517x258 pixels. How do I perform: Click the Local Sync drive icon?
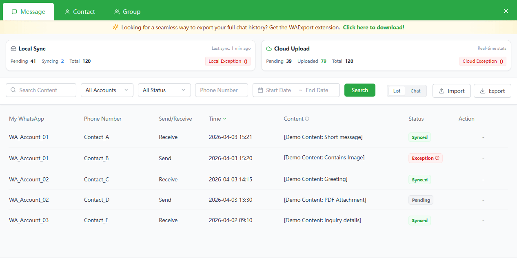[x=13, y=49]
